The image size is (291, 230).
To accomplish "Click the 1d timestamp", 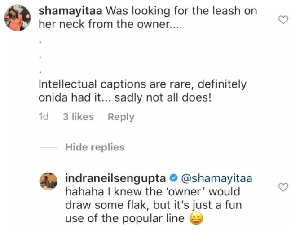I will 44,117.
